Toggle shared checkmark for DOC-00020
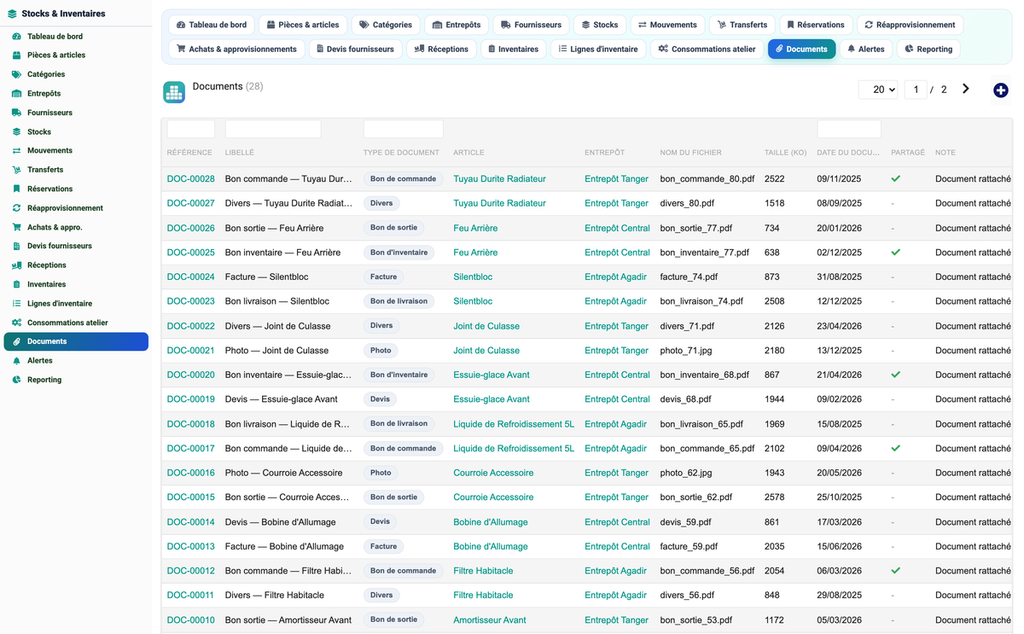The width and height of the screenshot is (1024, 634). coord(896,375)
